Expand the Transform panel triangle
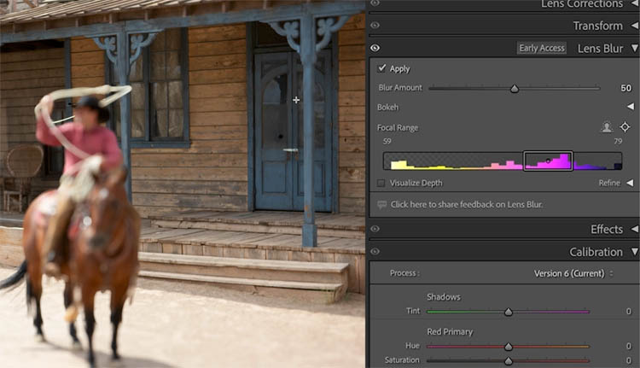Image resolution: width=640 pixels, height=368 pixels. point(635,26)
